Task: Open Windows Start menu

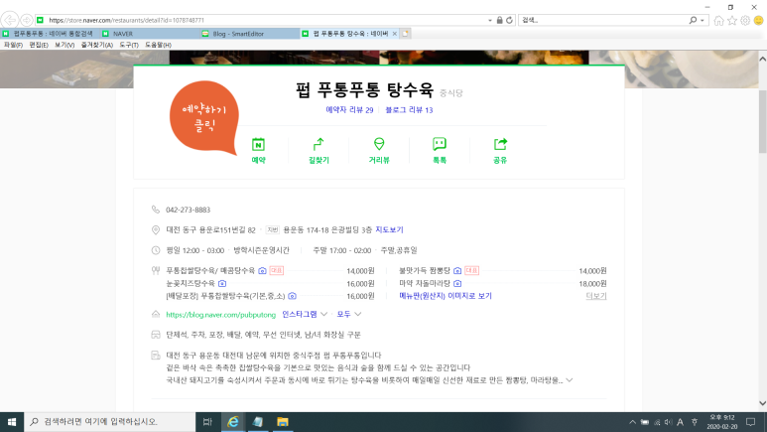Action: (x=12, y=422)
